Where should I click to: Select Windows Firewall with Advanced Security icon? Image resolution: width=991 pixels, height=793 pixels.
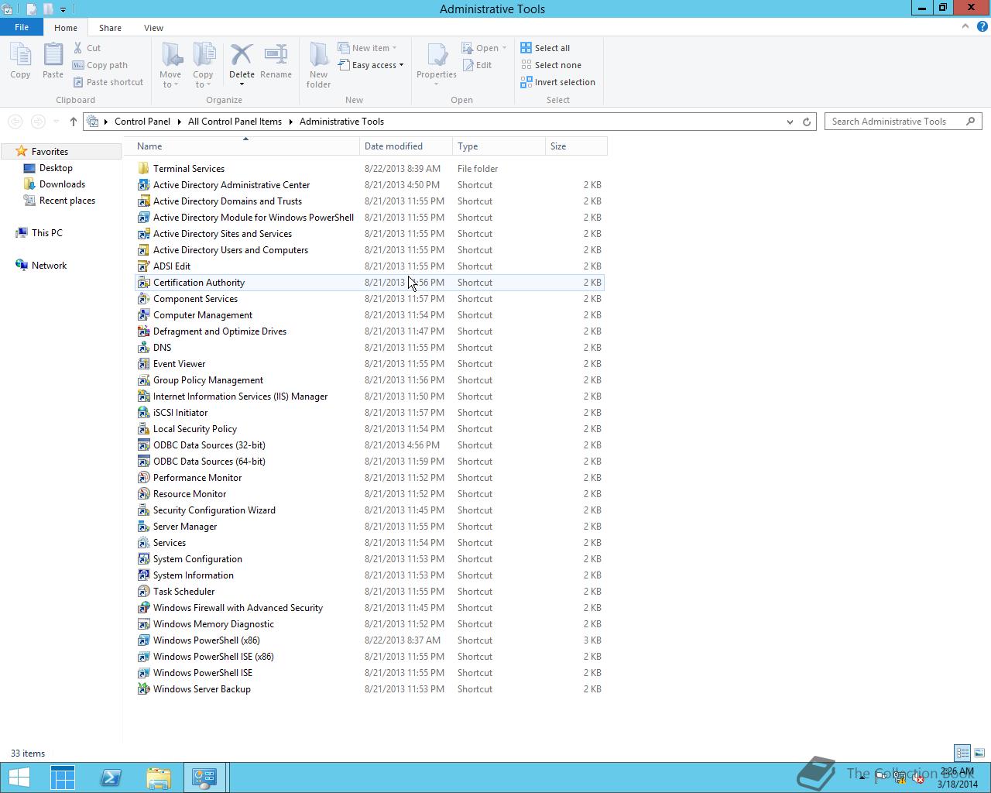point(143,608)
